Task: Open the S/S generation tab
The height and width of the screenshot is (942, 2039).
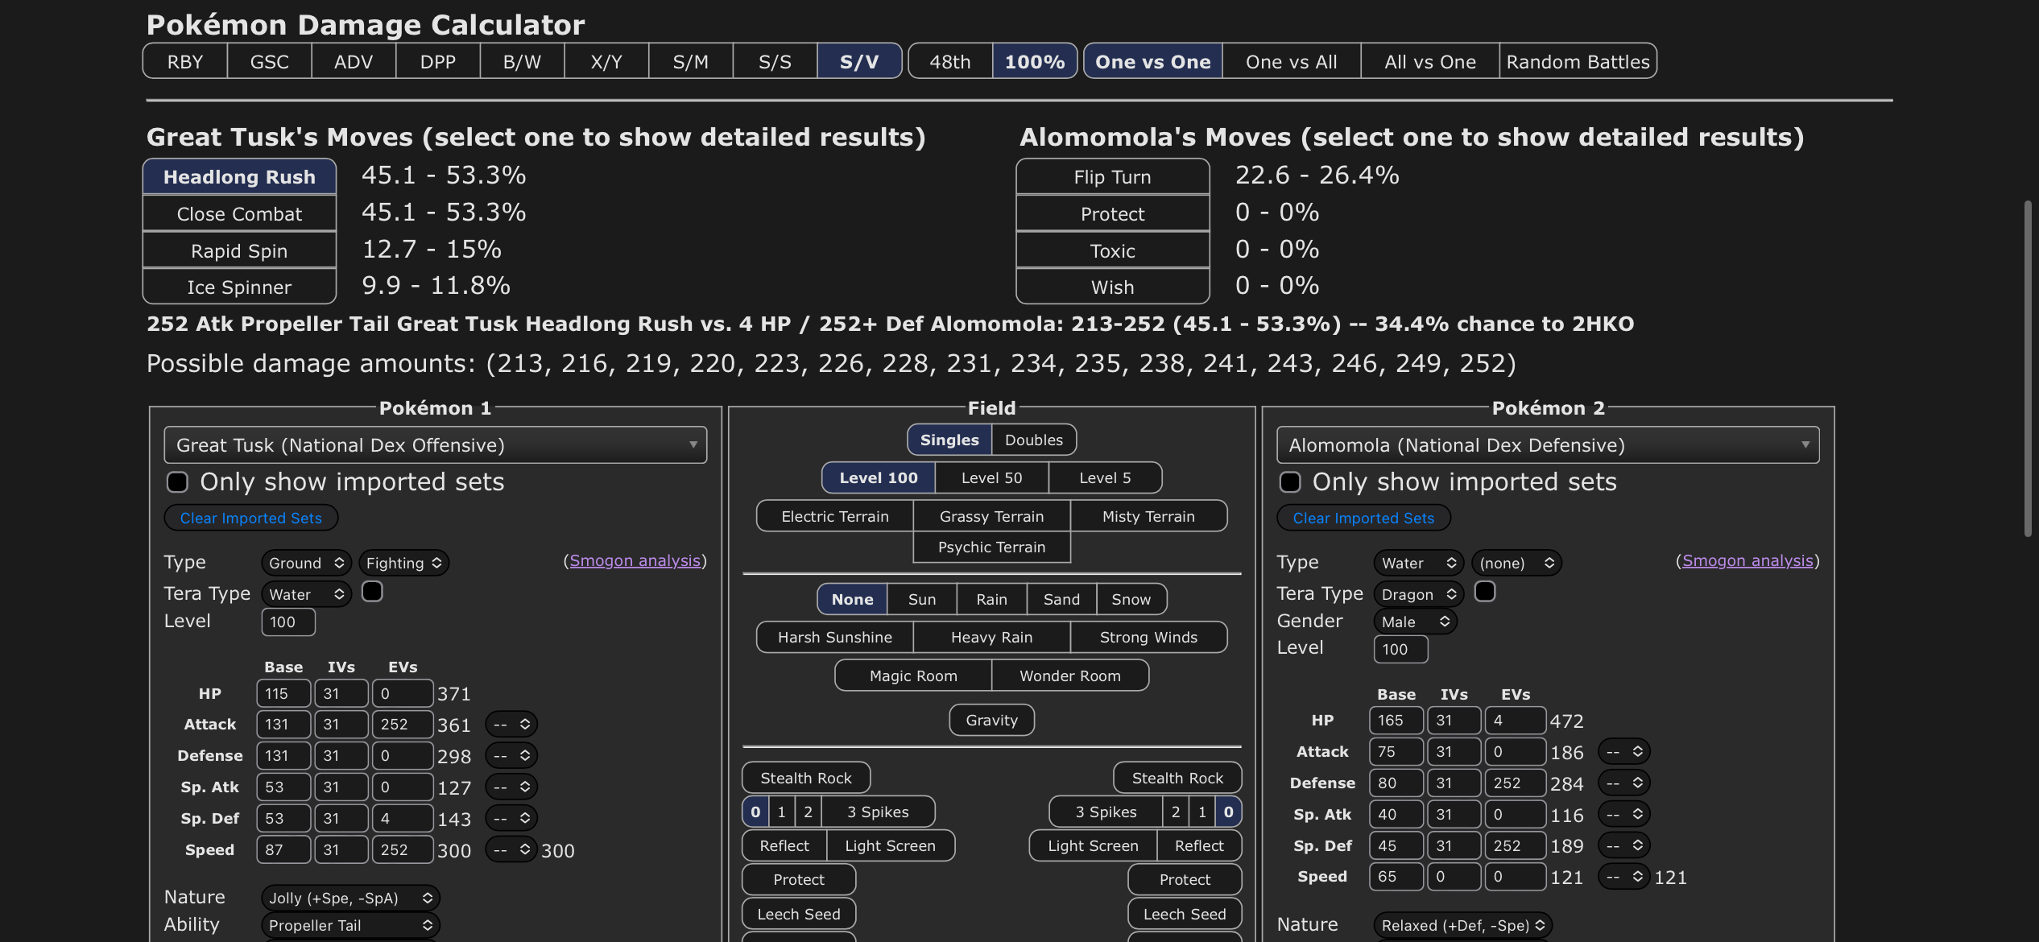Action: 775,61
